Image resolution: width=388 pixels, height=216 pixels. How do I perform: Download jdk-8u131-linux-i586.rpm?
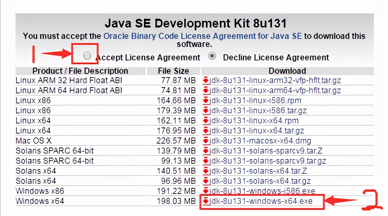[x=256, y=101]
